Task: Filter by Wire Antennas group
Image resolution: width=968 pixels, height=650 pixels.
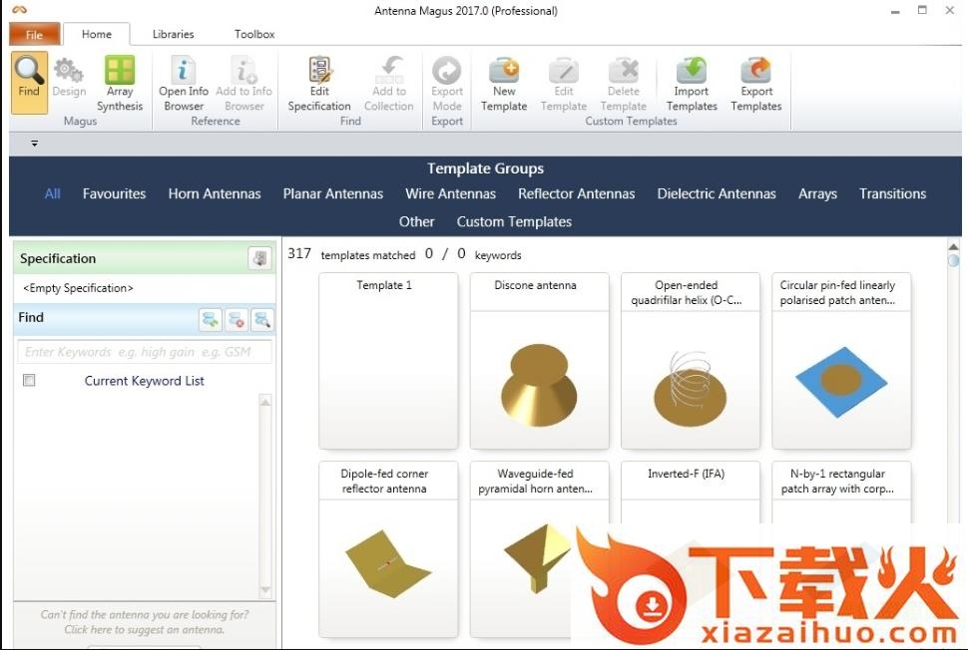Action: point(451,193)
